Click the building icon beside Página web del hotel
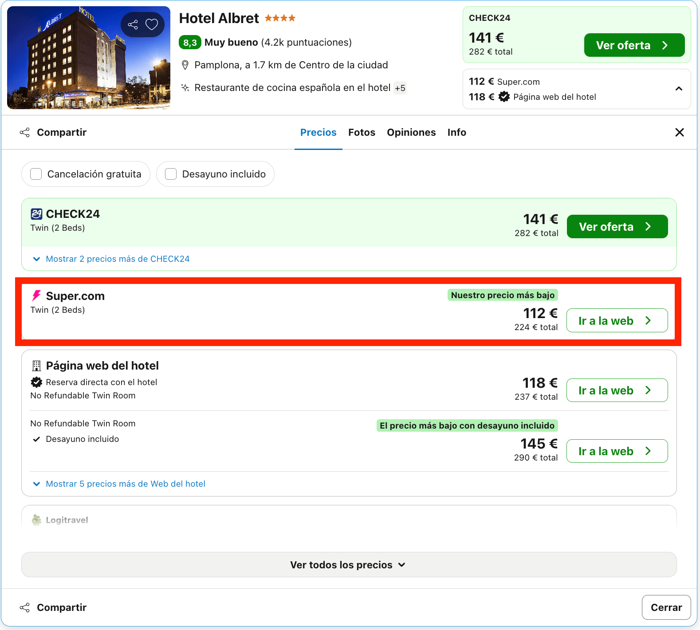Screen dimensions: 700x630 (36, 366)
